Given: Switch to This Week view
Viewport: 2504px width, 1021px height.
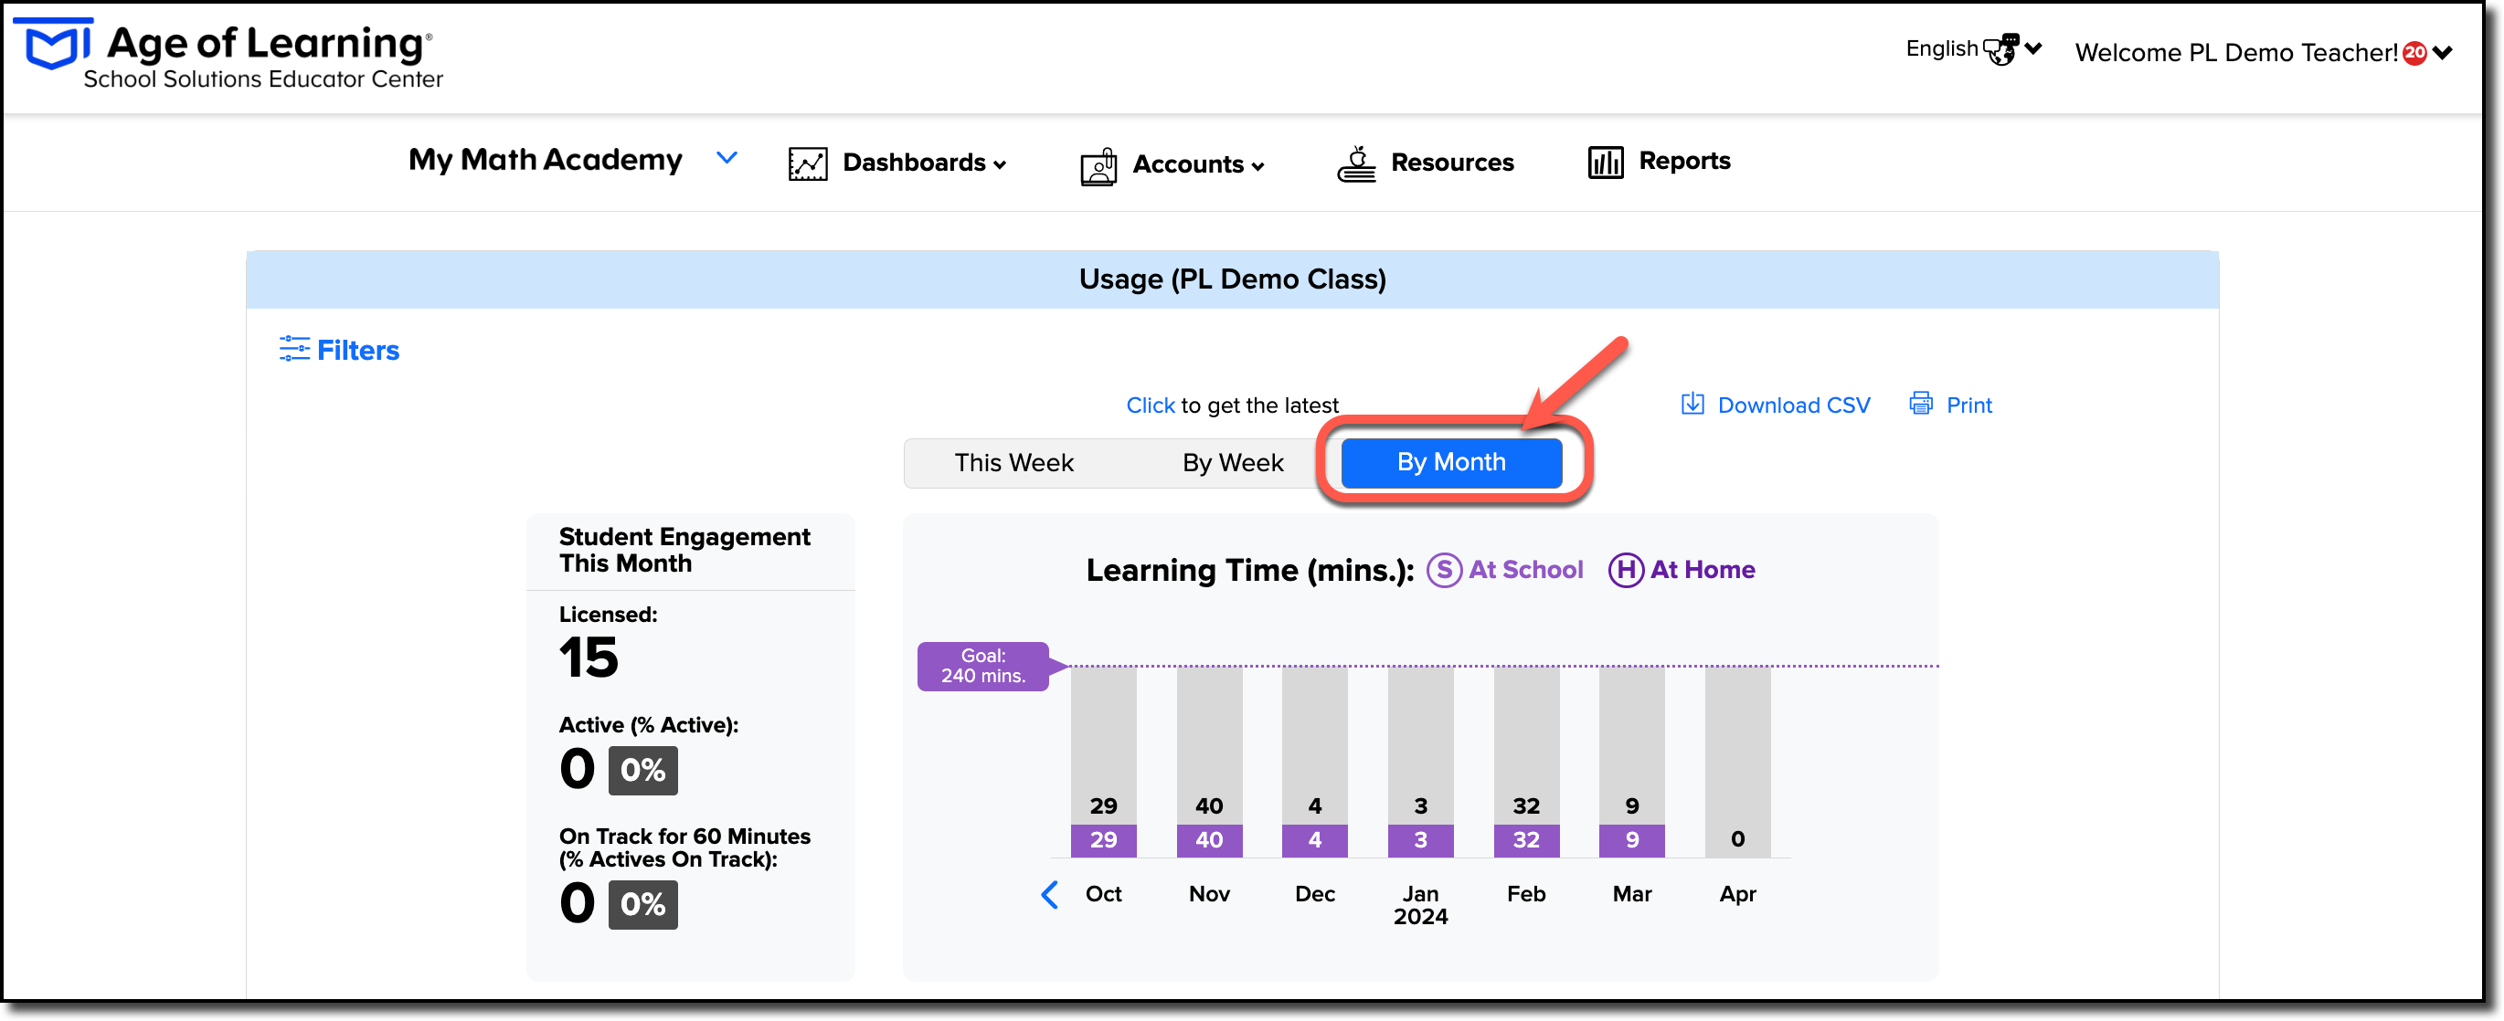Looking at the screenshot, I should pos(1013,463).
